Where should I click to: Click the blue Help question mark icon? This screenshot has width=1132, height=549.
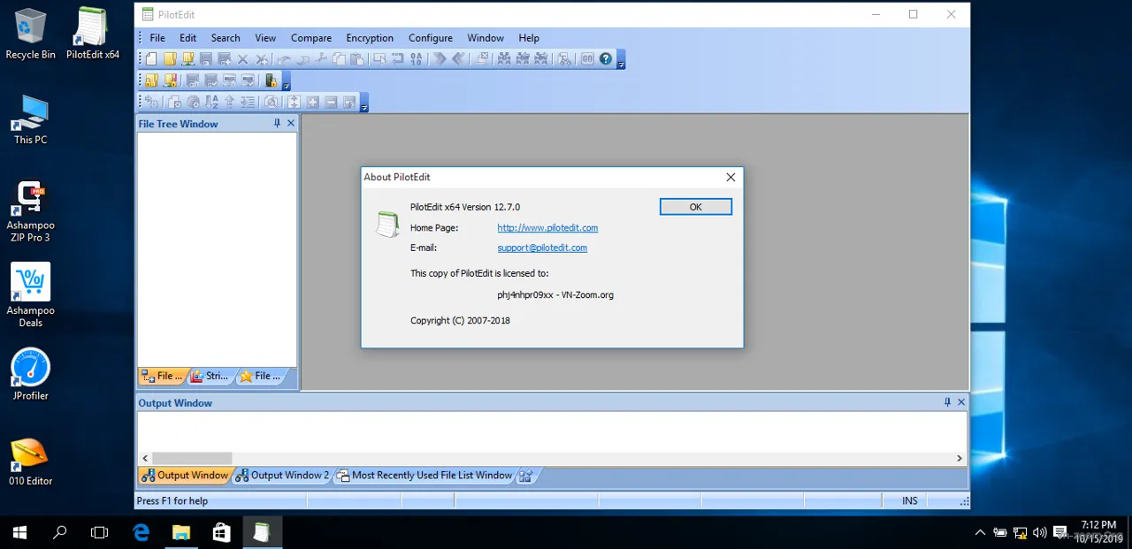tap(606, 59)
